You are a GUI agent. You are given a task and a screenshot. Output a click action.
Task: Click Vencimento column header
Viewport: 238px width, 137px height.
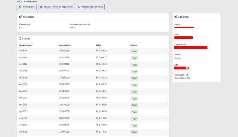[x=65, y=45]
